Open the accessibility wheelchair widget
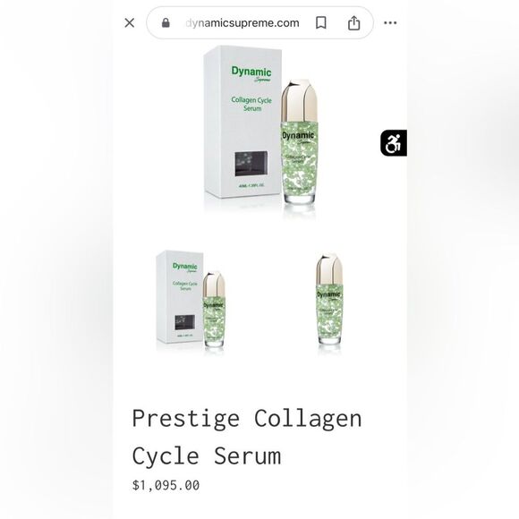519x519 pixels. click(x=394, y=143)
